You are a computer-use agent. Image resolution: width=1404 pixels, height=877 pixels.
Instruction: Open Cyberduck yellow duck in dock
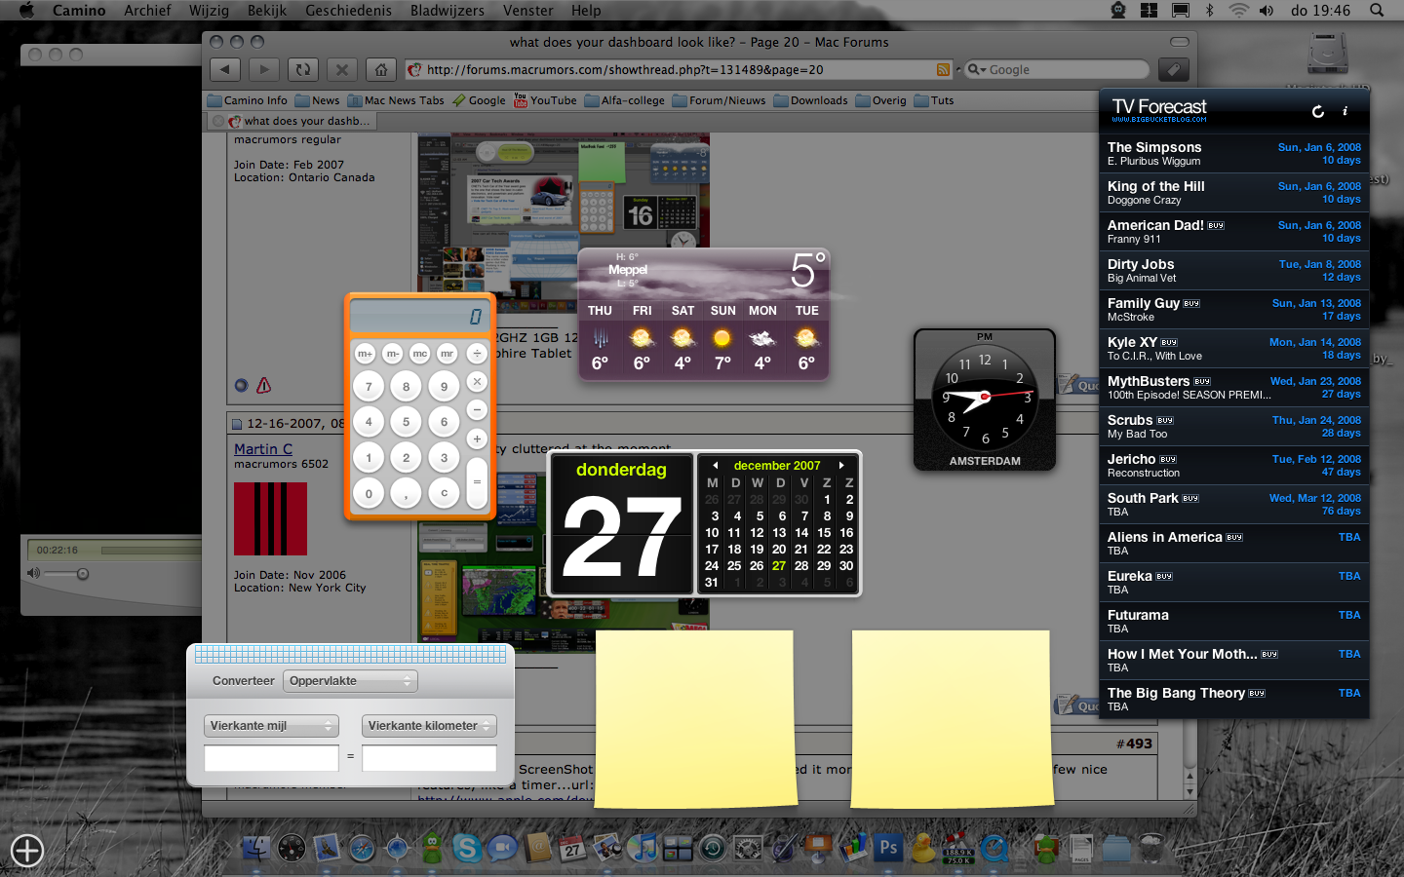(x=922, y=848)
